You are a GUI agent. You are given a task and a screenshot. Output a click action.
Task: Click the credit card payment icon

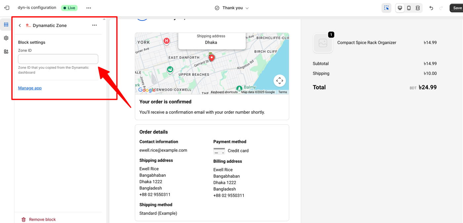tap(219, 151)
